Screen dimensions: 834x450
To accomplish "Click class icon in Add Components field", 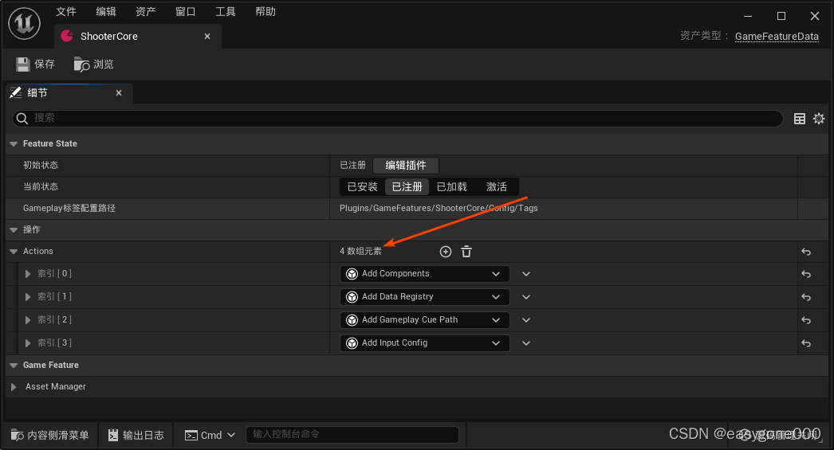I will (352, 274).
